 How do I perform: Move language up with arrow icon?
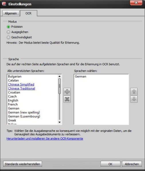pos(134,91)
